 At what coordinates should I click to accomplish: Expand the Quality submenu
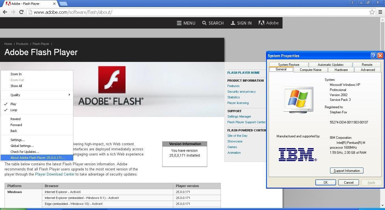(x=37, y=95)
